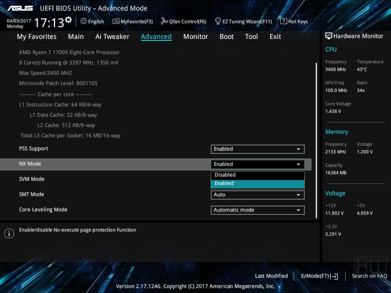Open the My Favorites tab
Image resolution: width=391 pixels, height=293 pixels.
tap(37, 37)
